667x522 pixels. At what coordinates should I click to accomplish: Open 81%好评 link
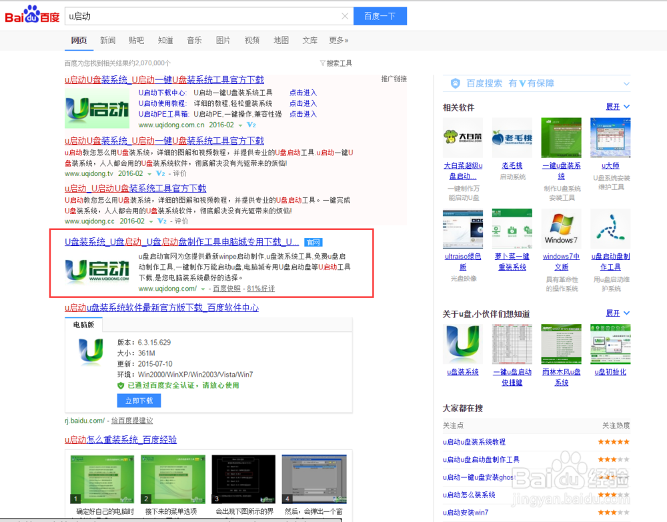(261, 289)
